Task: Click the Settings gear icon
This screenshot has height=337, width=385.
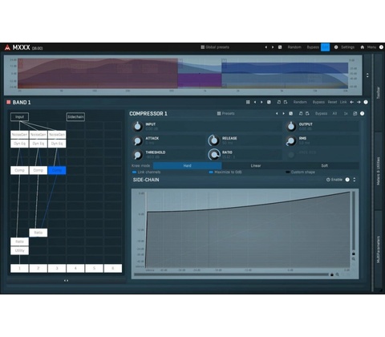Action: coord(336,47)
